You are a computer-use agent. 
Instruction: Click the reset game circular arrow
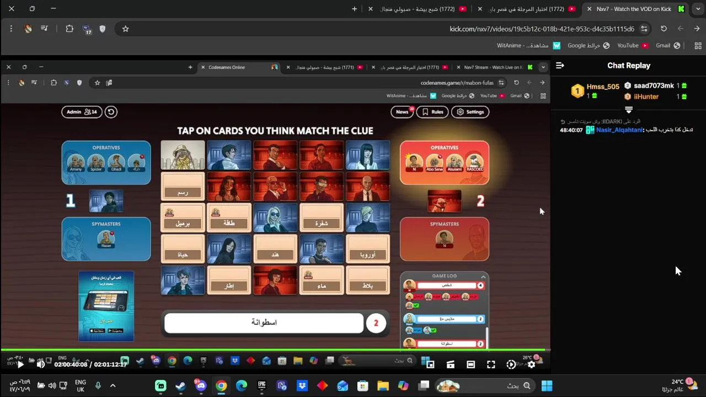pos(111,112)
